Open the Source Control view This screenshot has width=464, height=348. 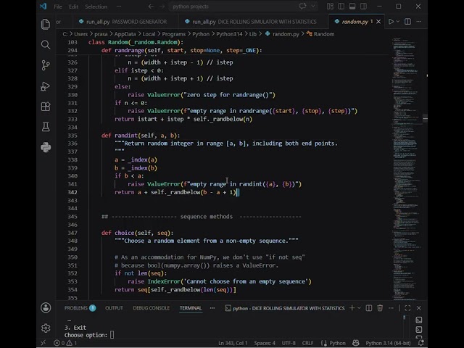click(46, 65)
